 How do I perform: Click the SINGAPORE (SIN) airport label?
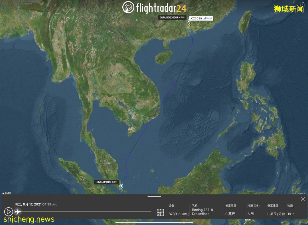(x=106, y=182)
